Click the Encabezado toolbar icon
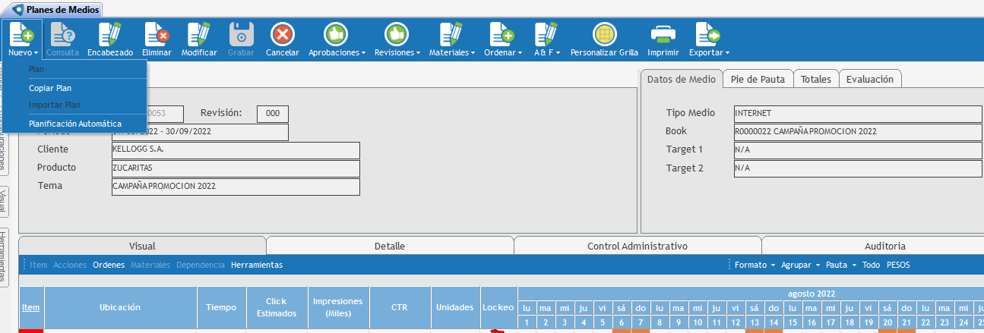 [x=110, y=35]
